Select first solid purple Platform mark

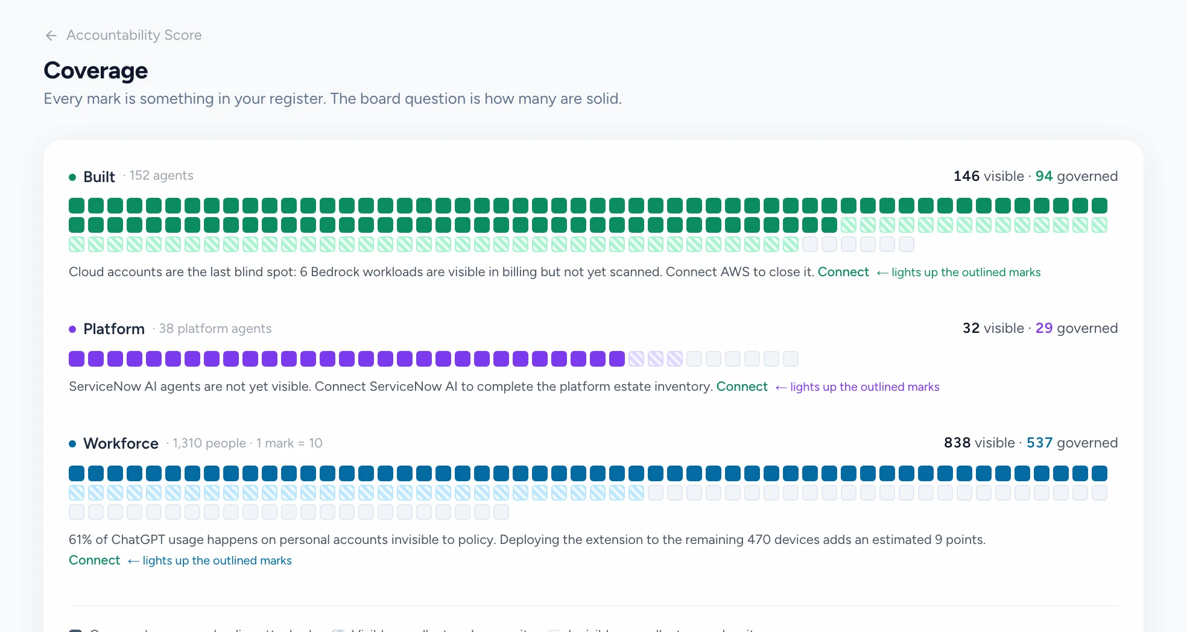77,359
